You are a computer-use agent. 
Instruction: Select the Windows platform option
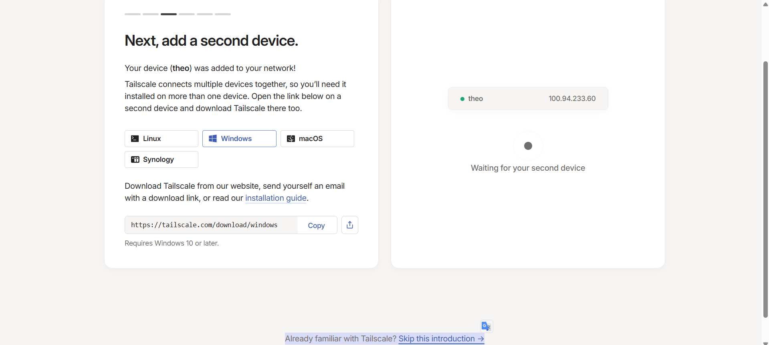[239, 139]
